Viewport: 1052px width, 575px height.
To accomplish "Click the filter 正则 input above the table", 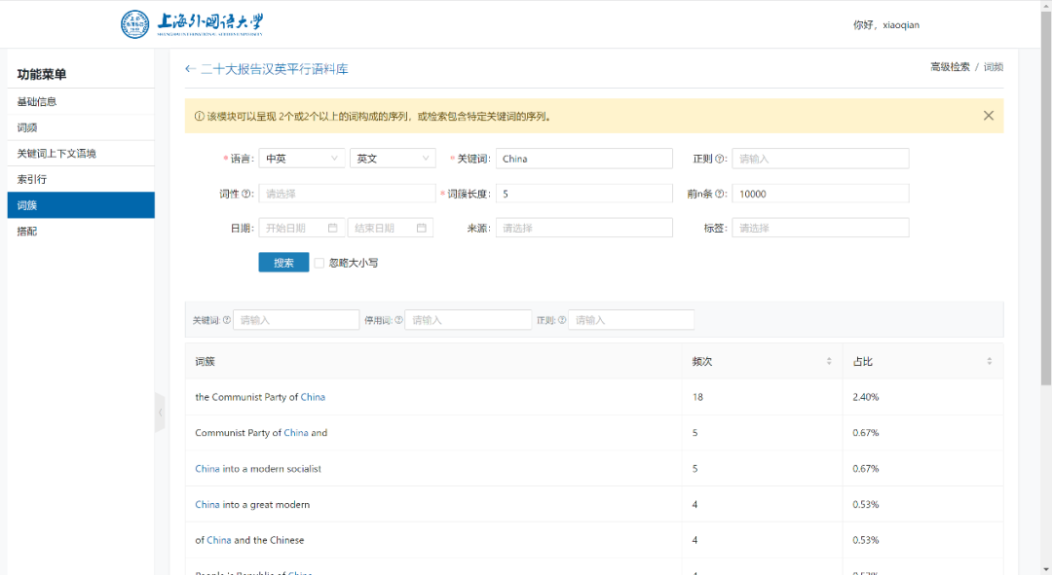I will click(631, 320).
